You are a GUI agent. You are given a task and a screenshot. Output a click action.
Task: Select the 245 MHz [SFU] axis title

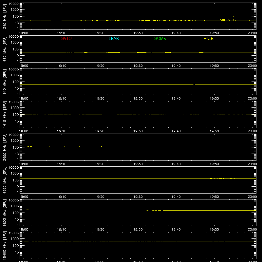point(5,16)
